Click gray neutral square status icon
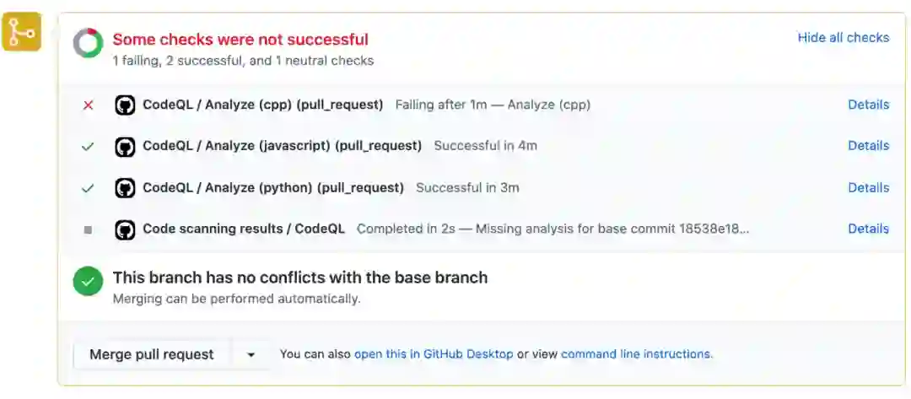The image size is (911, 399). pyautogui.click(x=88, y=229)
